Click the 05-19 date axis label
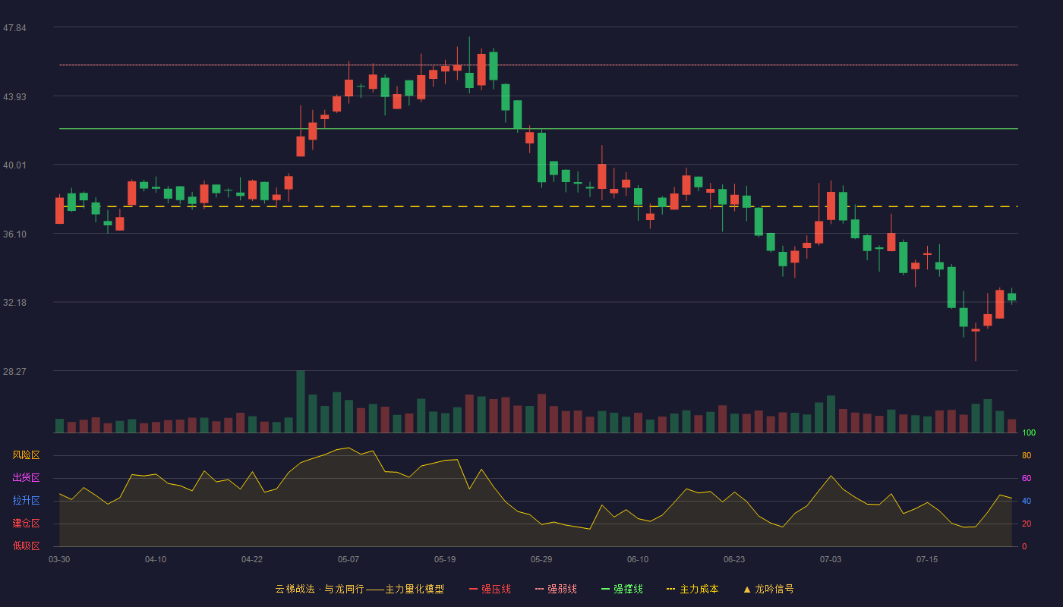Screen dimensions: 1063x607 445,559
